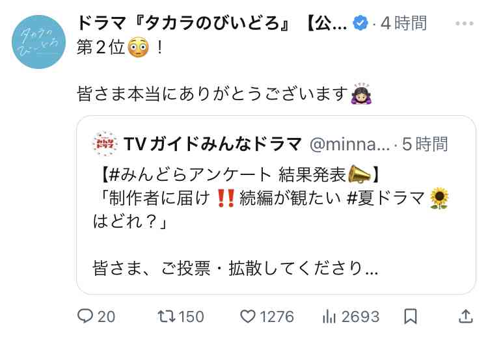Bookmark this tweet
The height and width of the screenshot is (337, 488).
pos(410,317)
